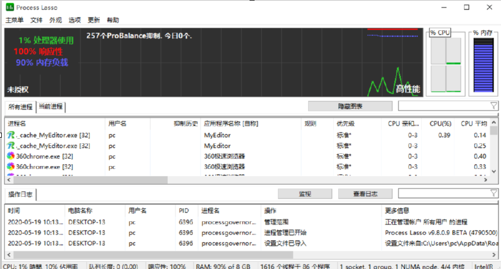Click the process list vertical scroll down arrow
Viewport: 501px width, 269px height.
coord(493,172)
